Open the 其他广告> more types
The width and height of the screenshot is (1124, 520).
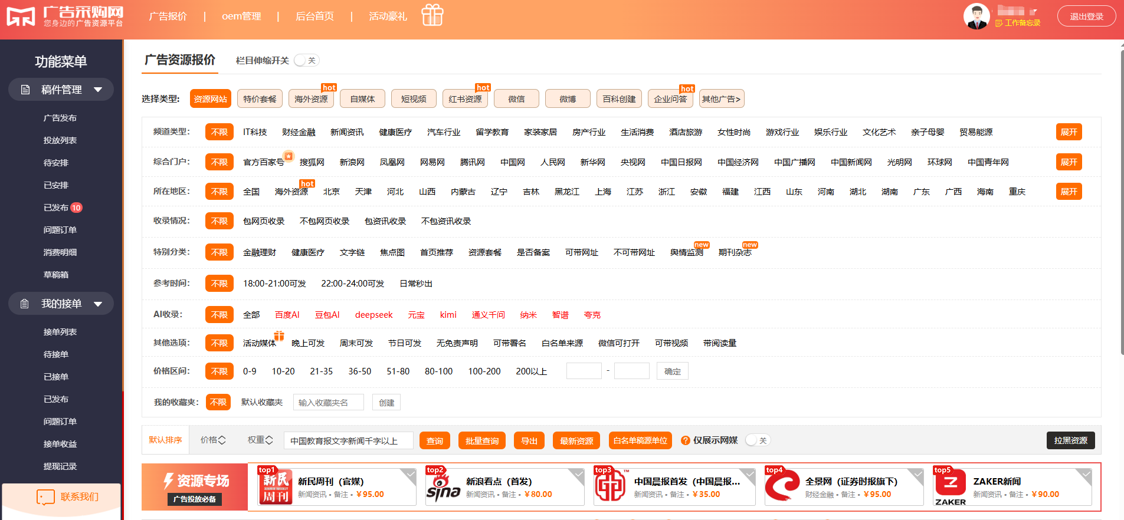(721, 99)
